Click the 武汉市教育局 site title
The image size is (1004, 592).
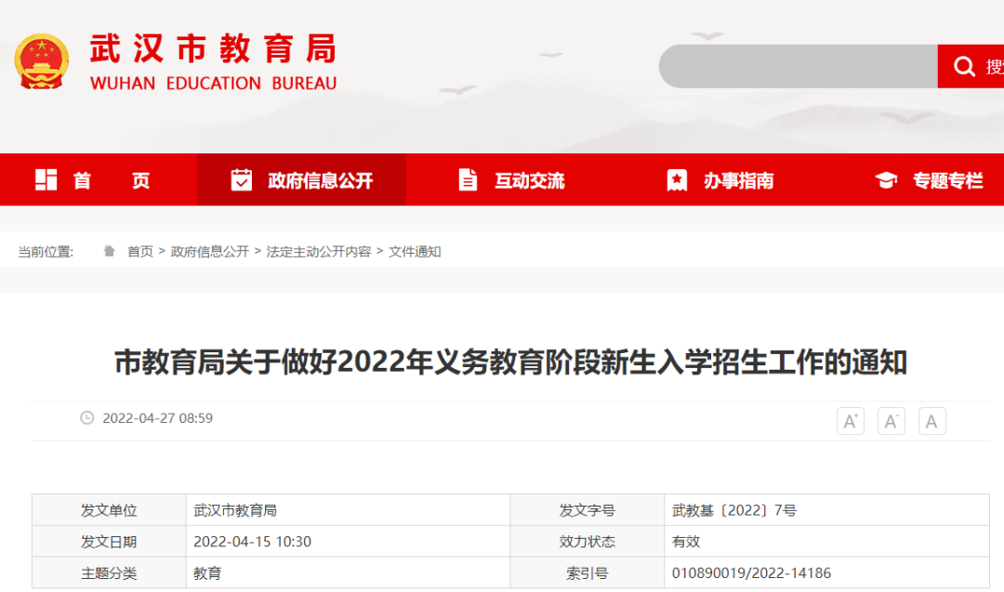coord(213,48)
